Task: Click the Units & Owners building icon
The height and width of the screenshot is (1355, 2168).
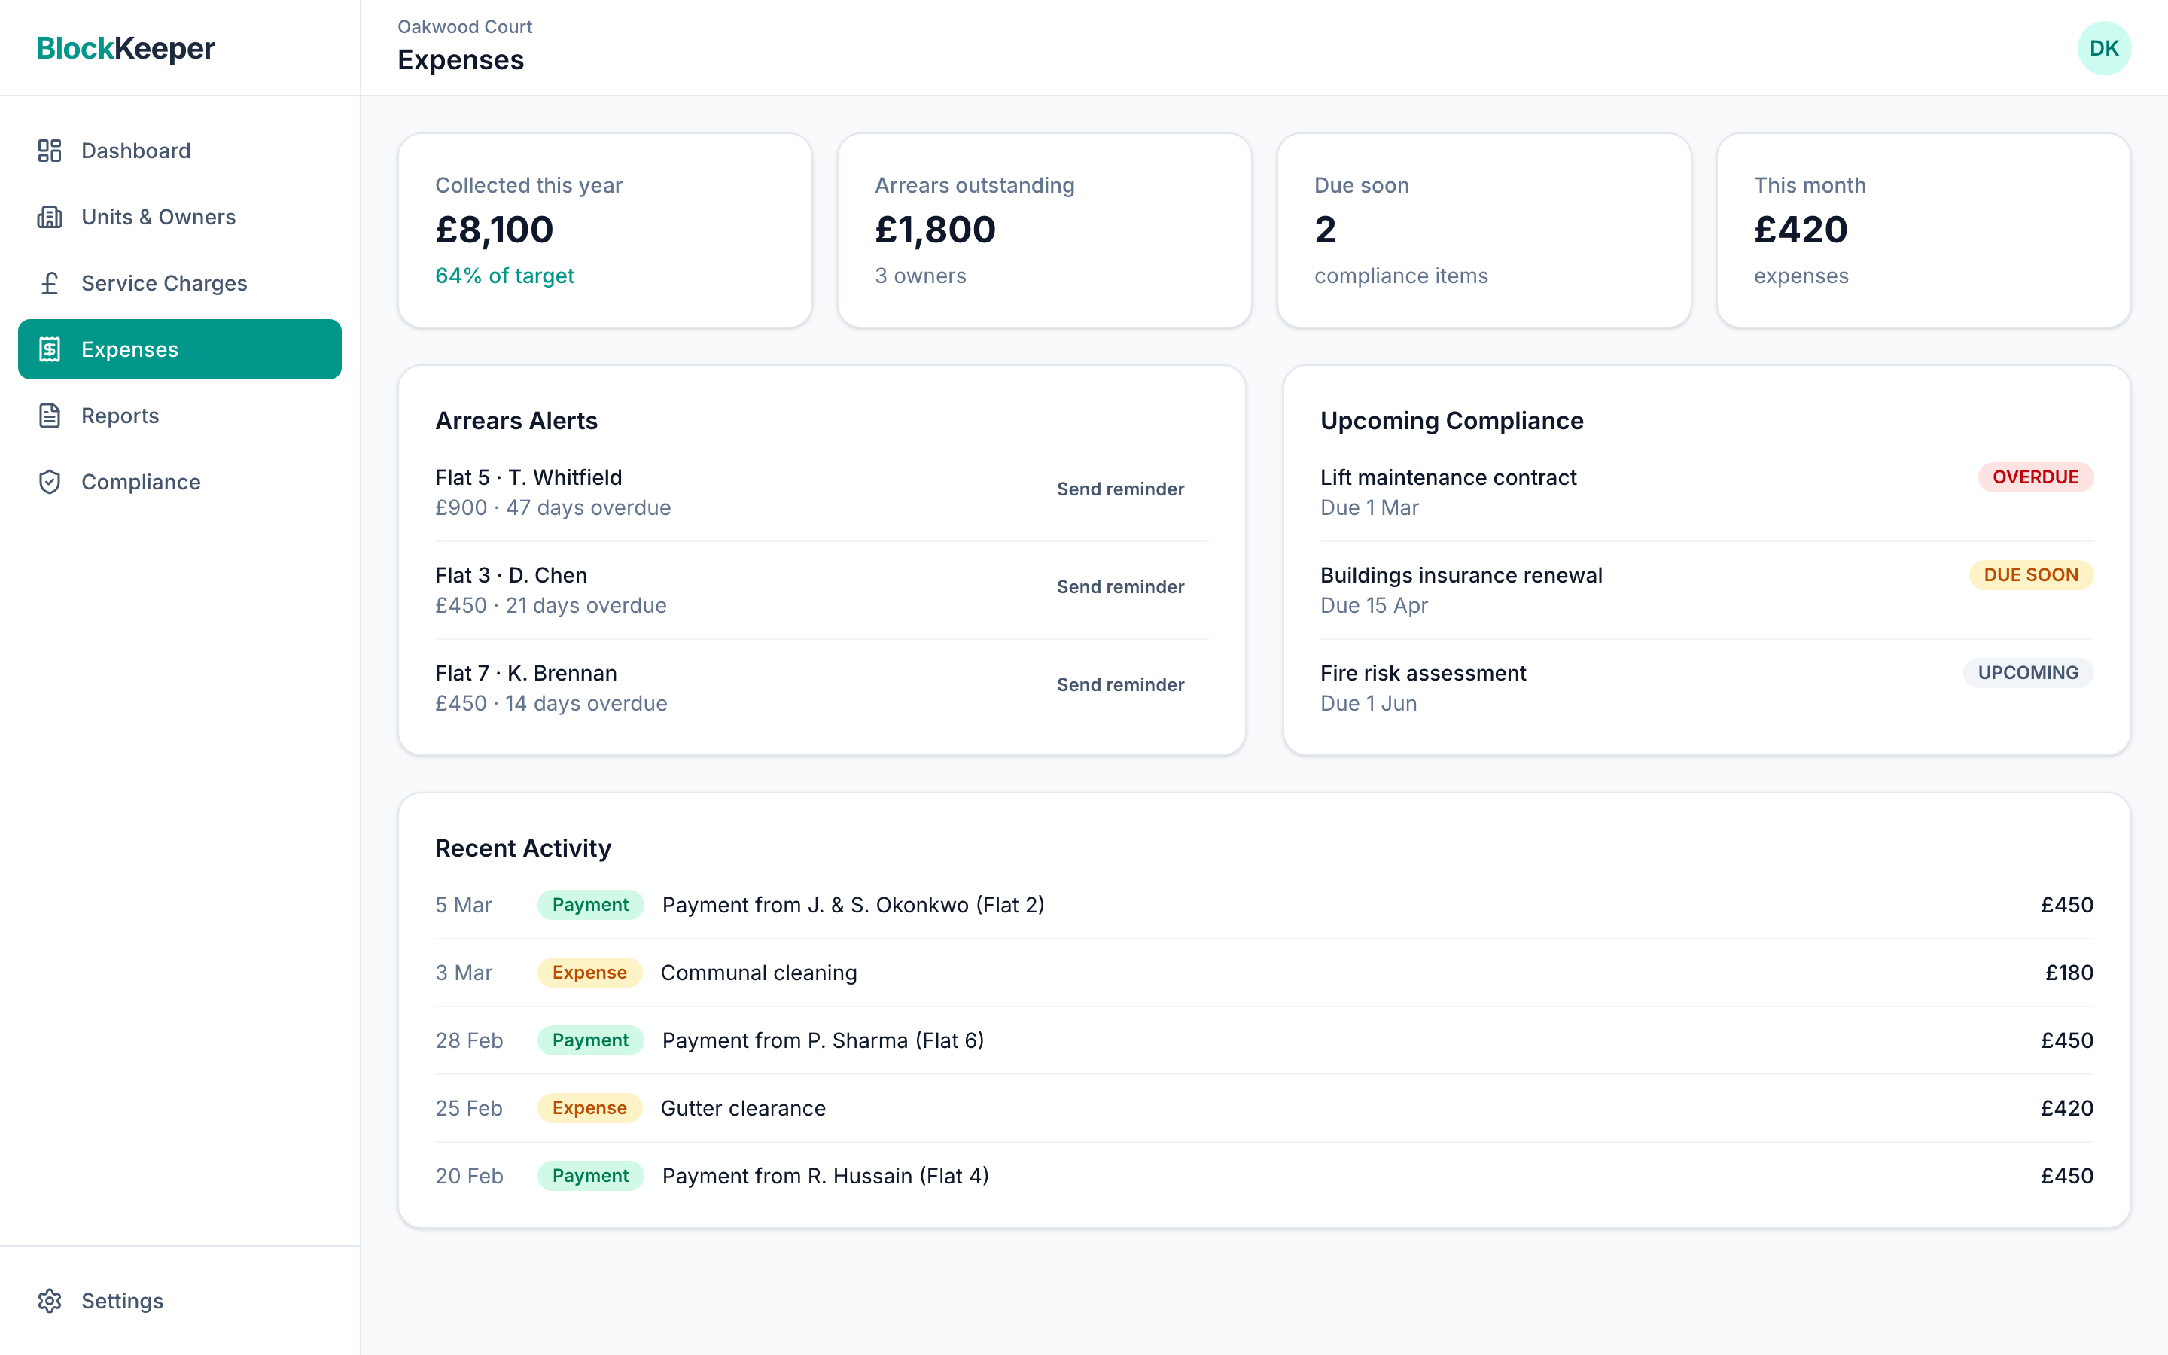Action: click(49, 216)
